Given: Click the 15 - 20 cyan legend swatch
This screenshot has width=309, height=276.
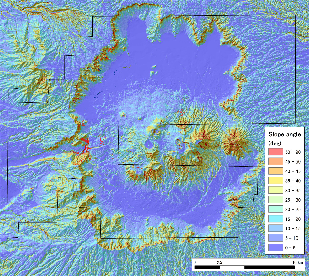Looking at the screenshot, I should [x=276, y=219].
